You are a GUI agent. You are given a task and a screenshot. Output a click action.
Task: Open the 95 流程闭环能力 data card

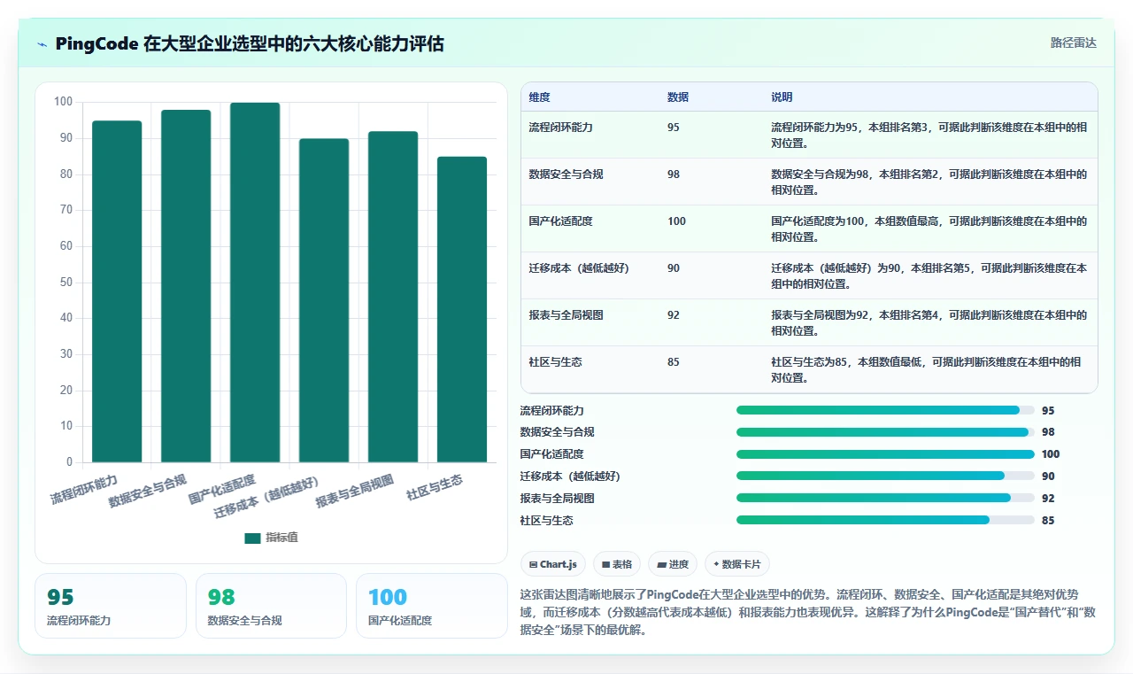[x=111, y=606]
